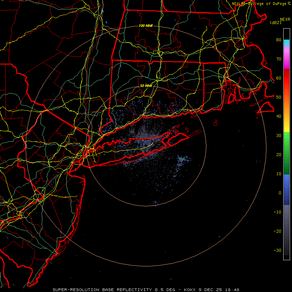Select the 10 value on the dBZ scale
The image size is (292, 292).
(279, 174)
